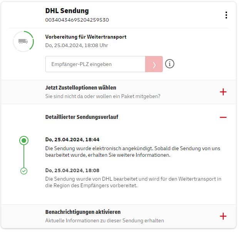Click the Benachrichtigungen aktivieren heading
The image size is (239, 232).
83,212
